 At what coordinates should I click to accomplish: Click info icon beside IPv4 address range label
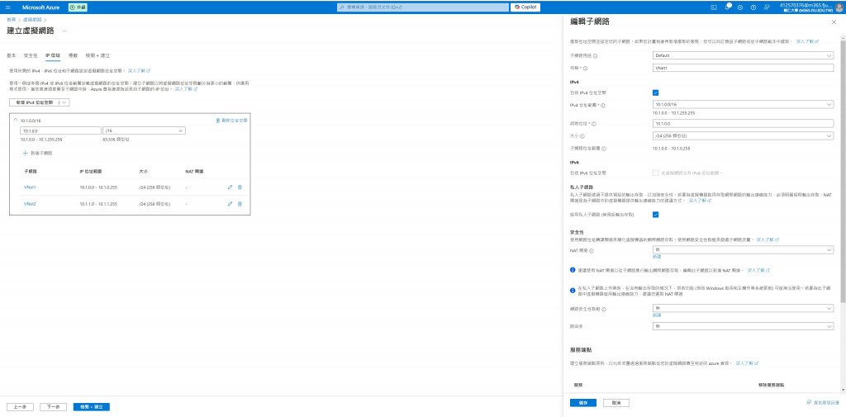(x=602, y=105)
